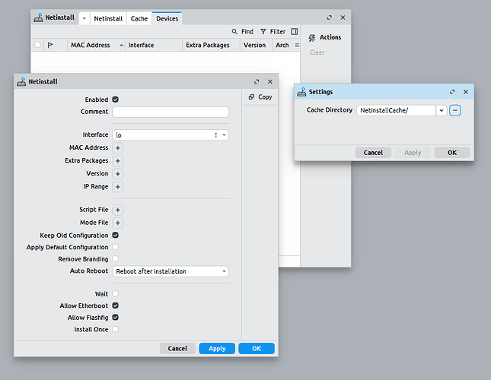Viewport: 491px width, 380px height.
Task: Click OK in Netinstall dialog
Action: tap(257, 348)
